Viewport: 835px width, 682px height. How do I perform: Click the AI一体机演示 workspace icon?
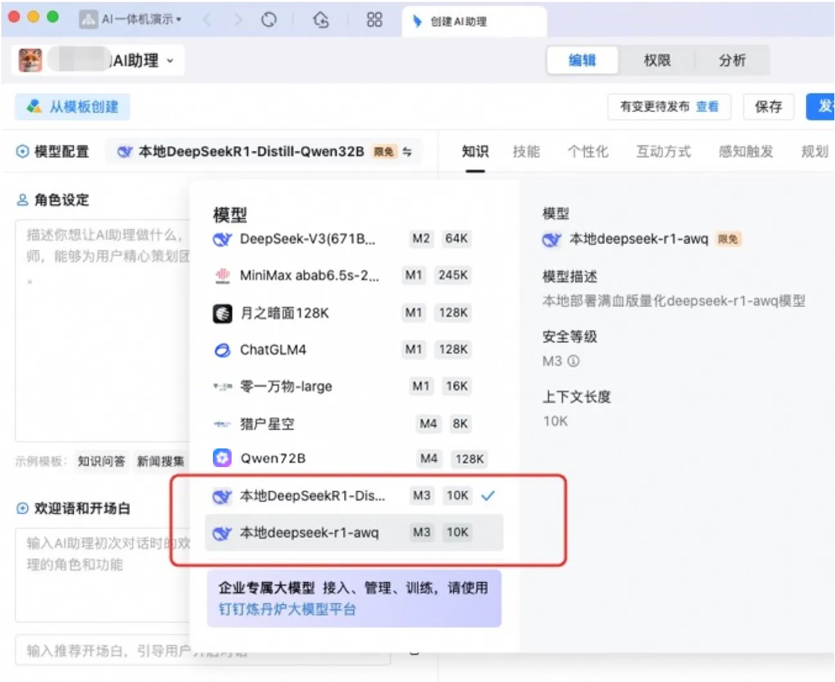tap(88, 19)
